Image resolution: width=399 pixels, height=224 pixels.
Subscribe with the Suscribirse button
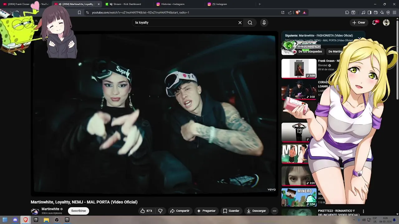[x=78, y=211]
